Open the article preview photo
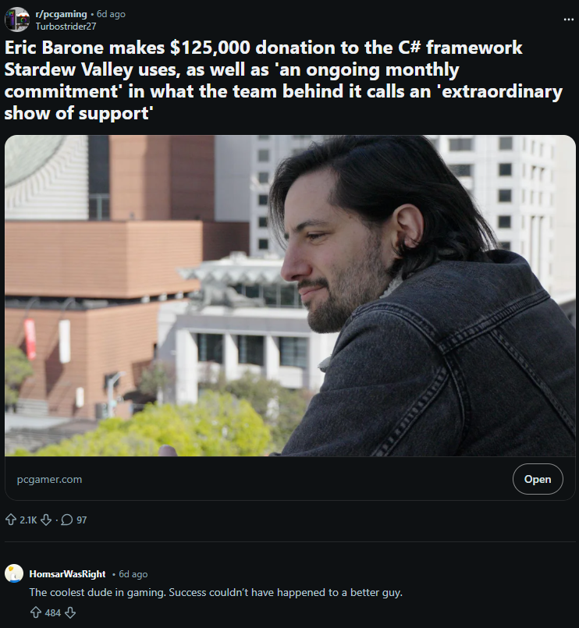Viewport: 579px width, 628px height. [289, 296]
